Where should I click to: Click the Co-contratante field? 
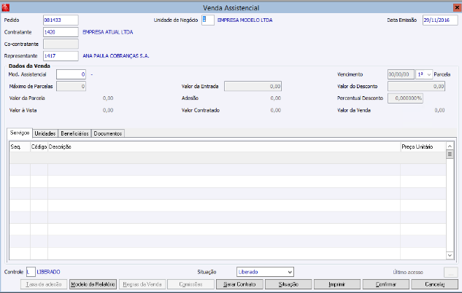coord(61,44)
